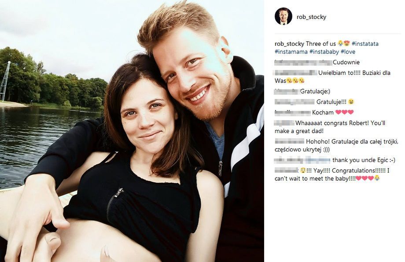Image resolution: width=405 pixels, height=262 pixels.
Task: Click the username before Hohoho! Gratulacje
Action: [290, 141]
